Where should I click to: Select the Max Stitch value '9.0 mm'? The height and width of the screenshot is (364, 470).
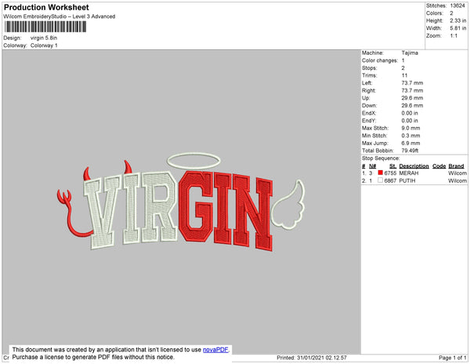coord(410,128)
